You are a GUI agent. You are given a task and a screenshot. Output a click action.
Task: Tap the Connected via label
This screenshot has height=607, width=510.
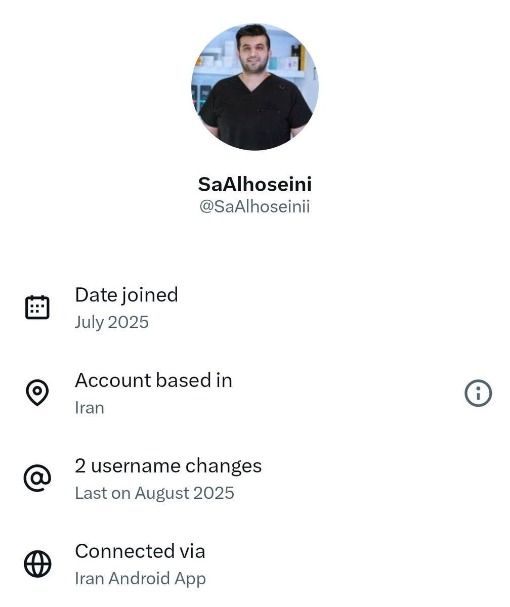coord(140,551)
